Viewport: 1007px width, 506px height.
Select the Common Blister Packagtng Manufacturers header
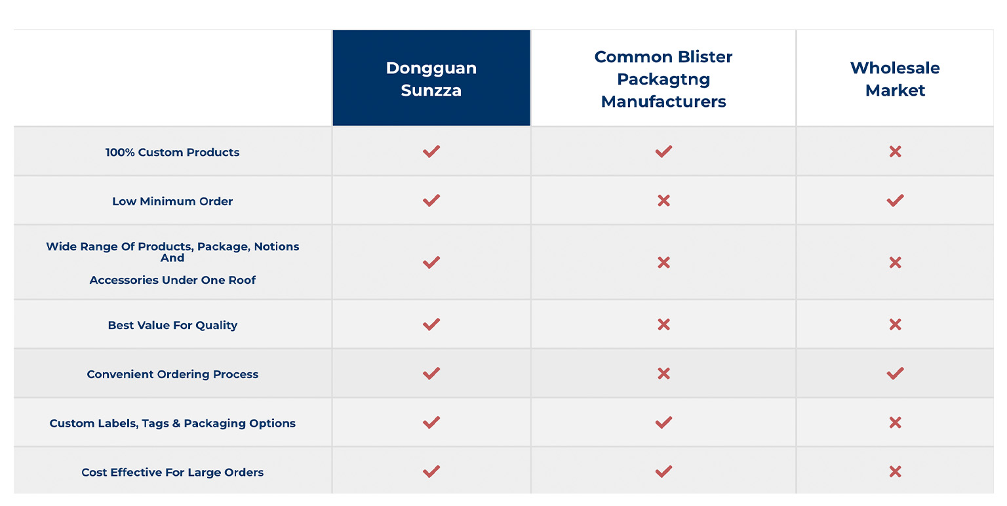pyautogui.click(x=663, y=79)
